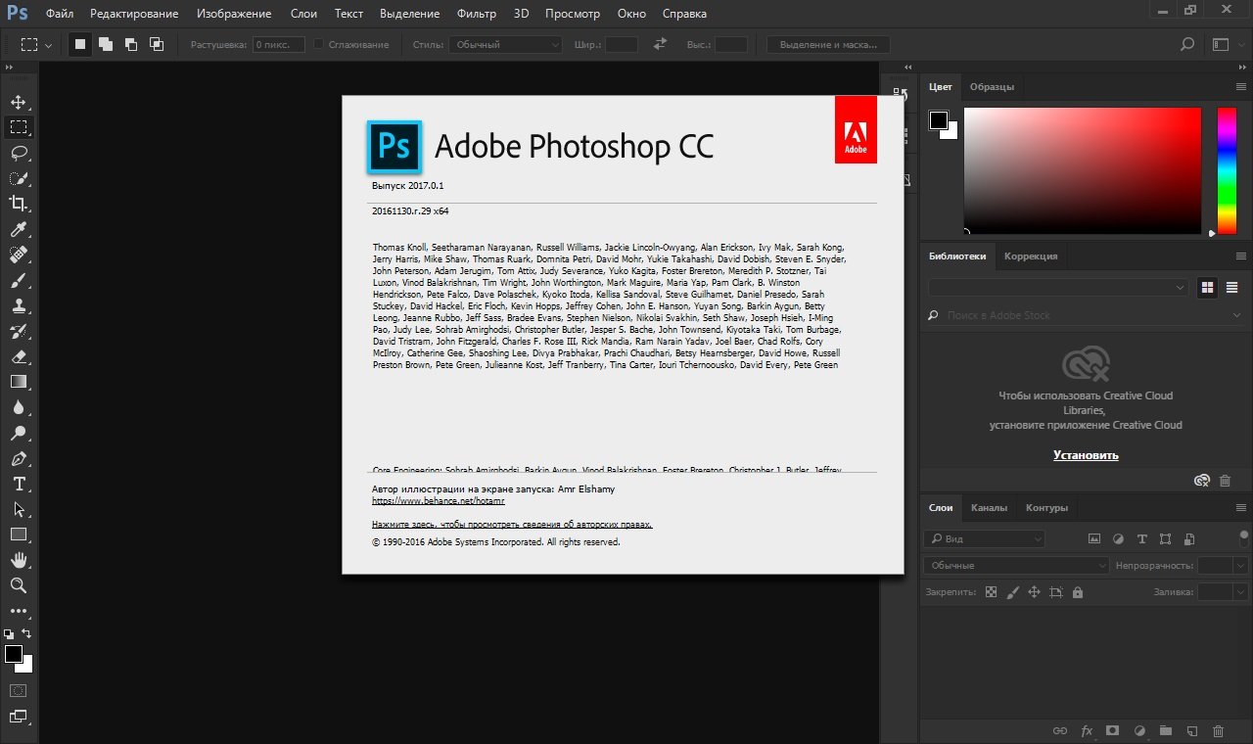Select the Hand tool
This screenshot has height=744, width=1253.
click(x=19, y=560)
